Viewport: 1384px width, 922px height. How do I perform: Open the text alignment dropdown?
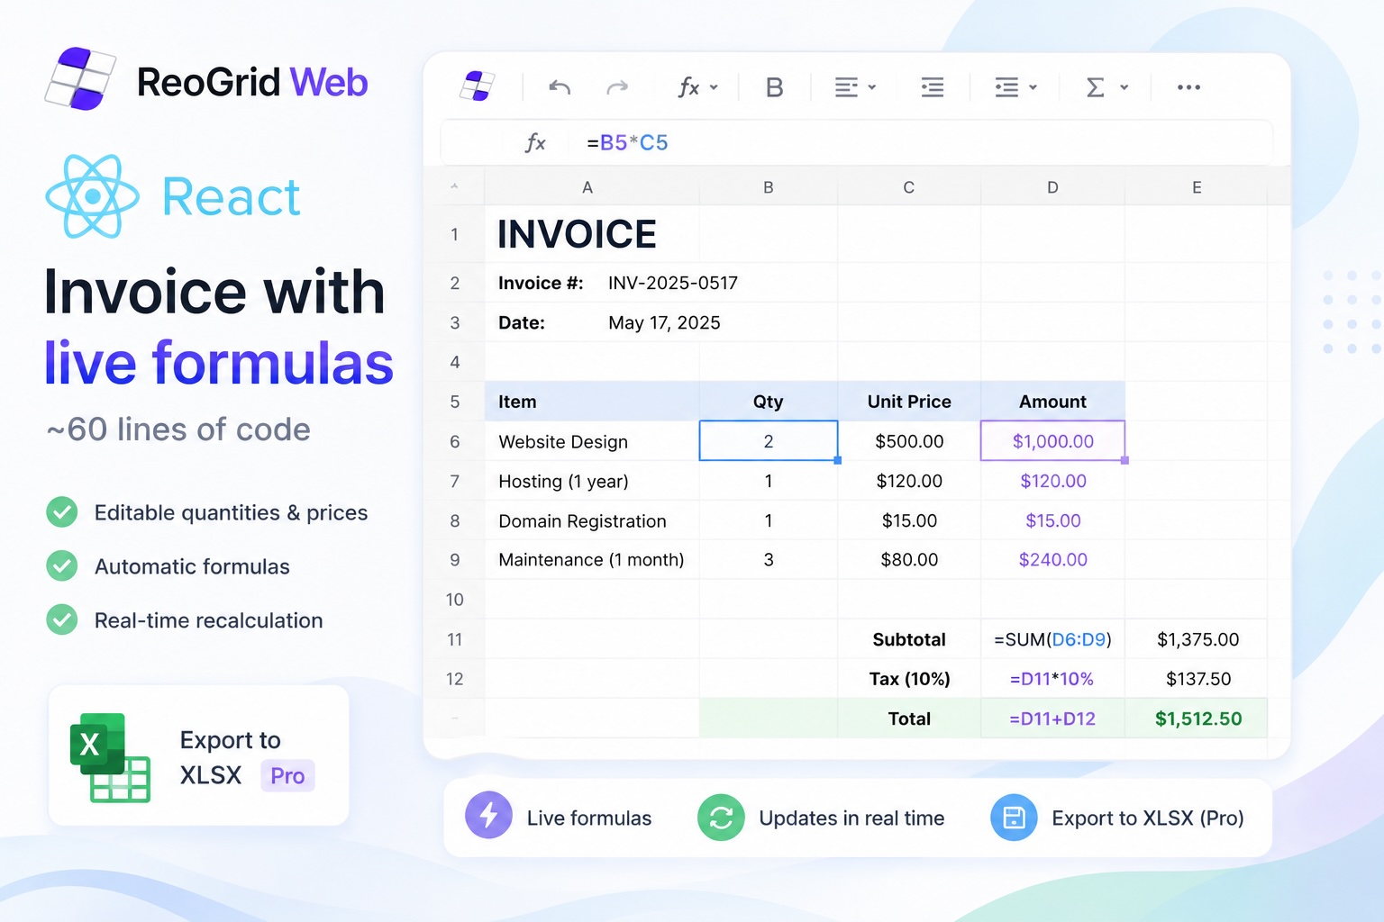(855, 87)
